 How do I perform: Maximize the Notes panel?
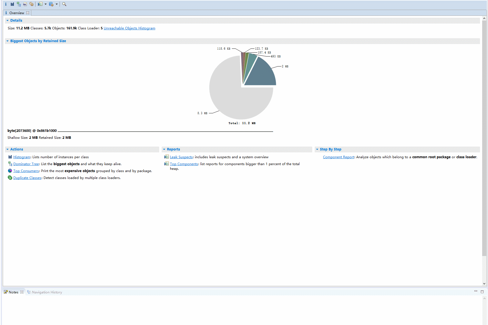(482, 291)
